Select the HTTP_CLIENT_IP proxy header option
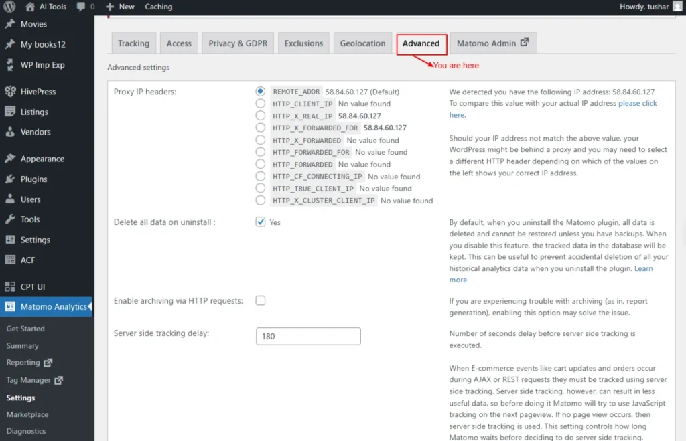The width and height of the screenshot is (686, 441). click(261, 104)
